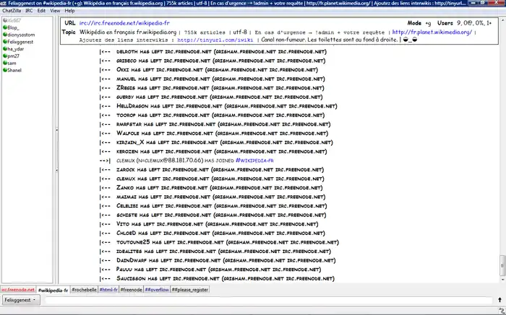Image resolution: width=506 pixels, height=315 pixels.
Task: Click the green icon beside Shanel
Action: coord(4,71)
